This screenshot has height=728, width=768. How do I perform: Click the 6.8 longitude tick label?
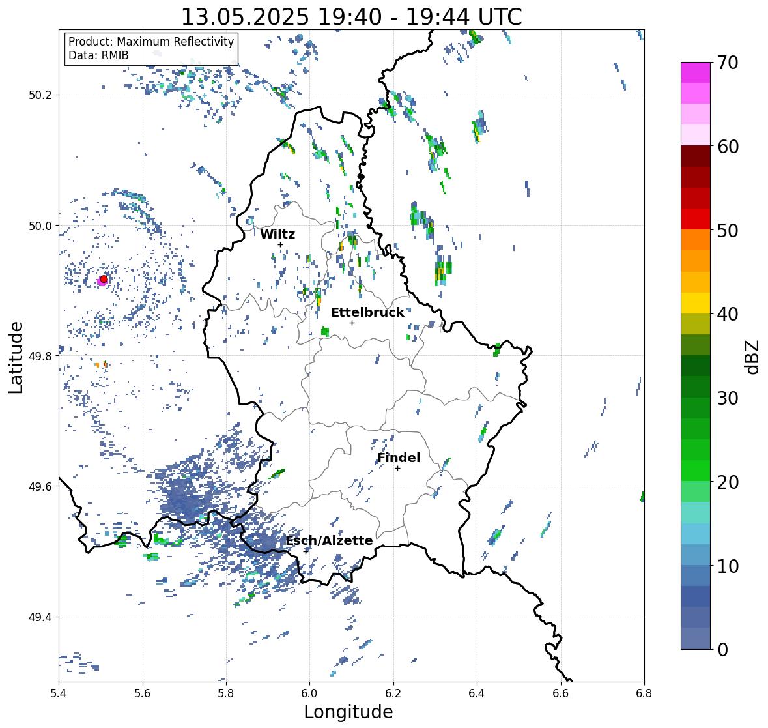[644, 693]
